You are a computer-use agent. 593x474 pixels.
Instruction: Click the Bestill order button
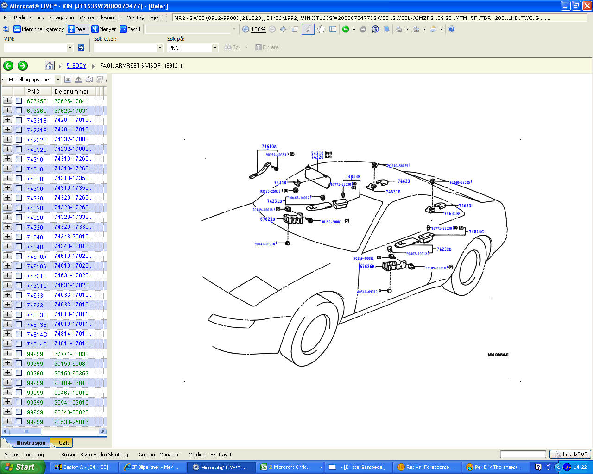pos(130,29)
